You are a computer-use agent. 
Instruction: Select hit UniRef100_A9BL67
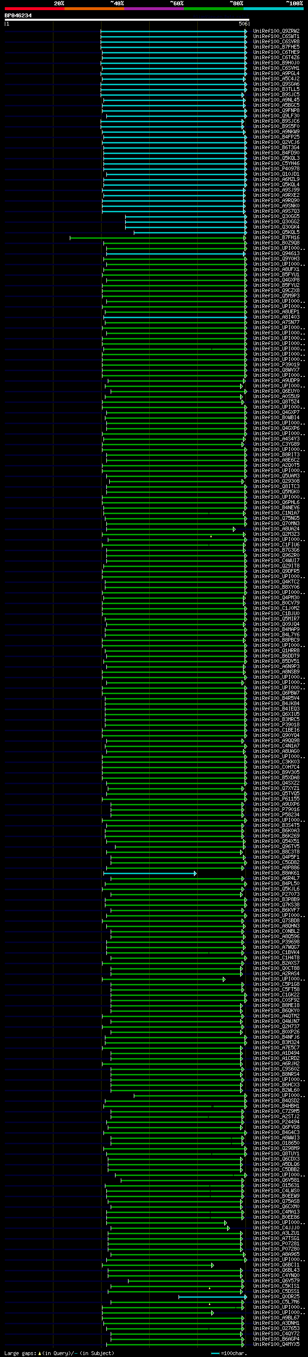(276, 1318)
